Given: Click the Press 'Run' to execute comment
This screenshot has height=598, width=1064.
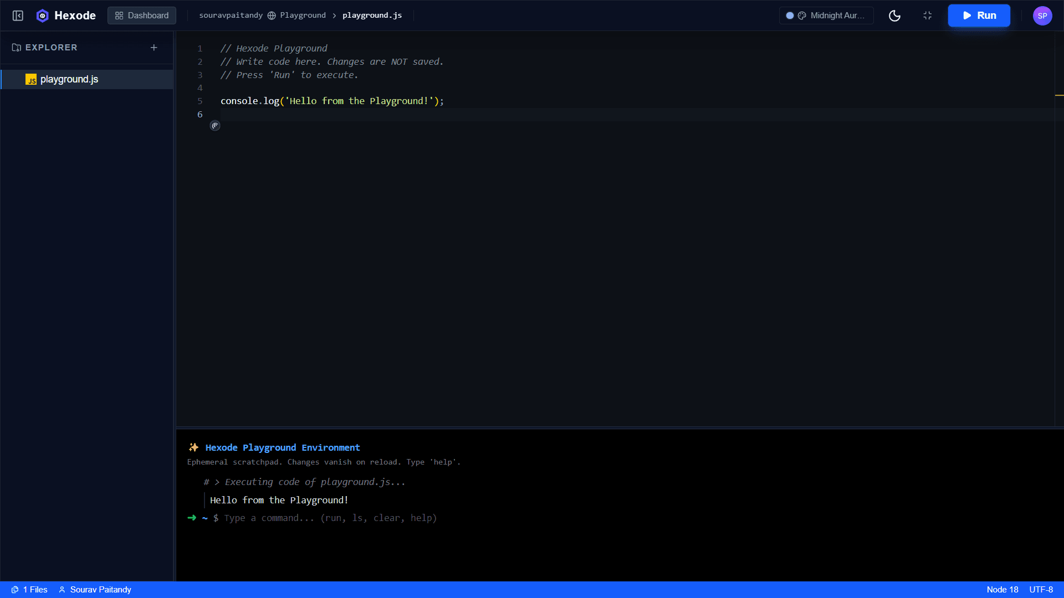Looking at the screenshot, I should click(x=289, y=75).
